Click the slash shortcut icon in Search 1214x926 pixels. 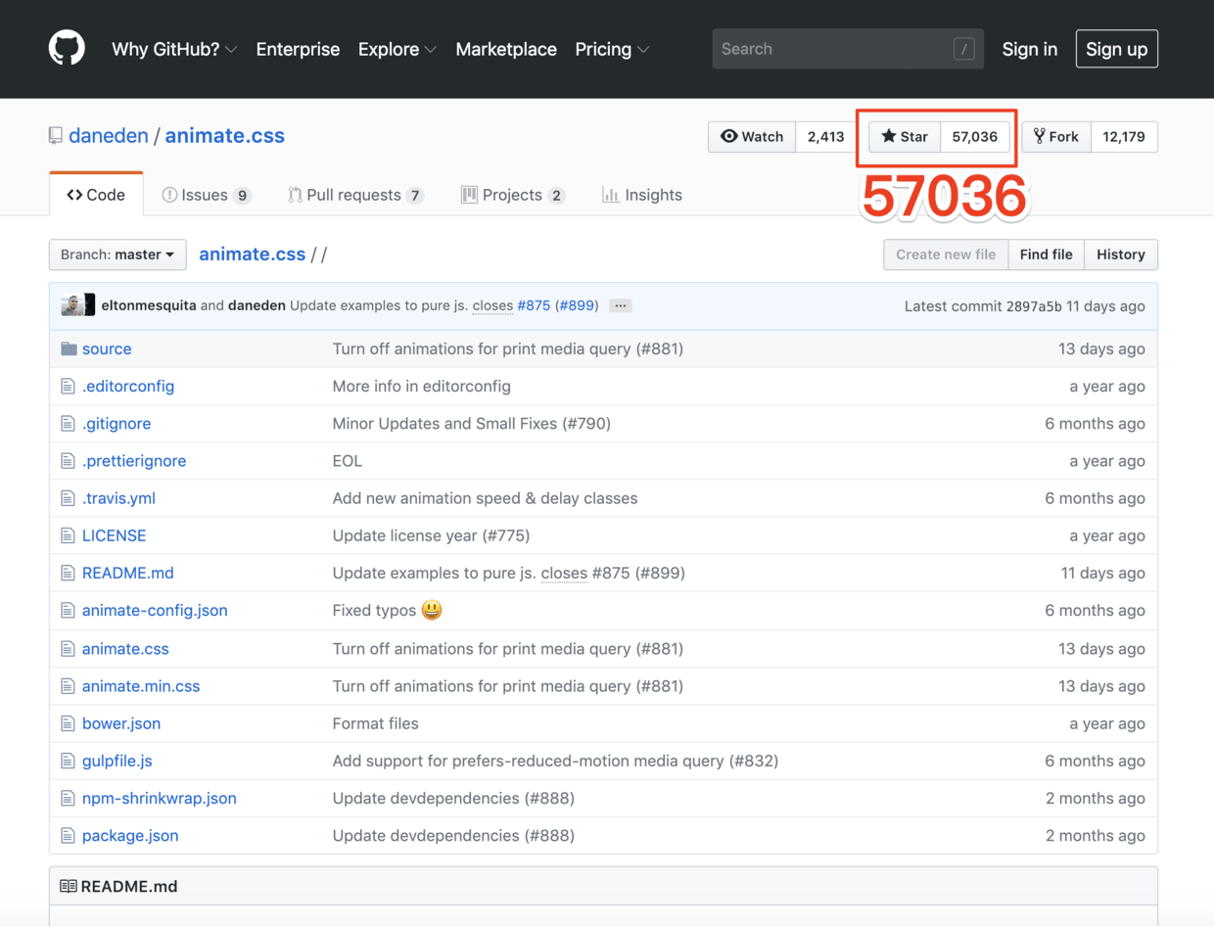(x=963, y=49)
